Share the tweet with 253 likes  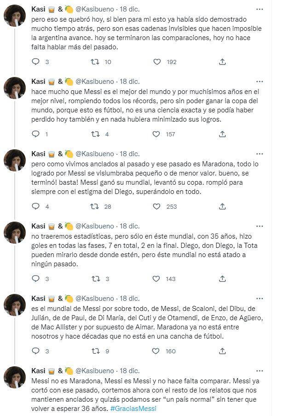(x=222, y=206)
